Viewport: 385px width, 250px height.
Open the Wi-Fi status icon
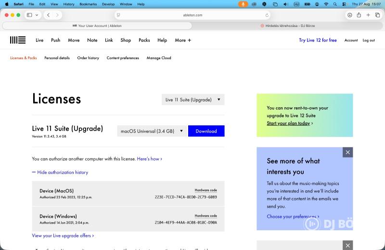click(326, 4)
